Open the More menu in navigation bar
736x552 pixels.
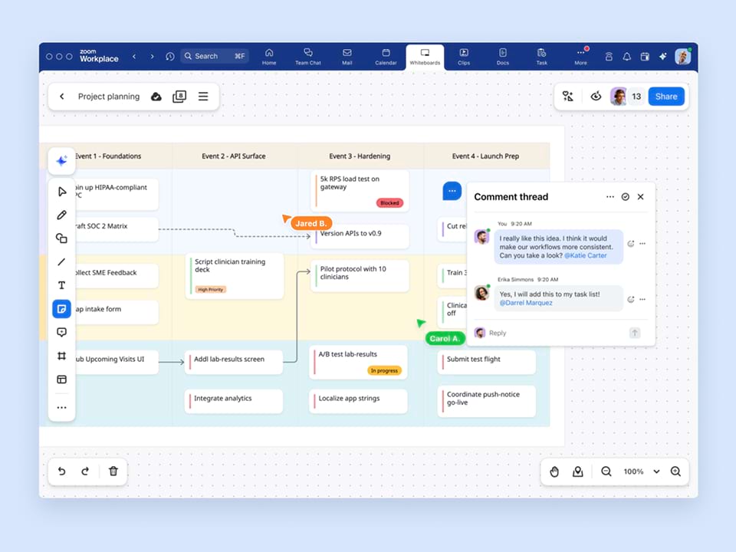point(580,56)
